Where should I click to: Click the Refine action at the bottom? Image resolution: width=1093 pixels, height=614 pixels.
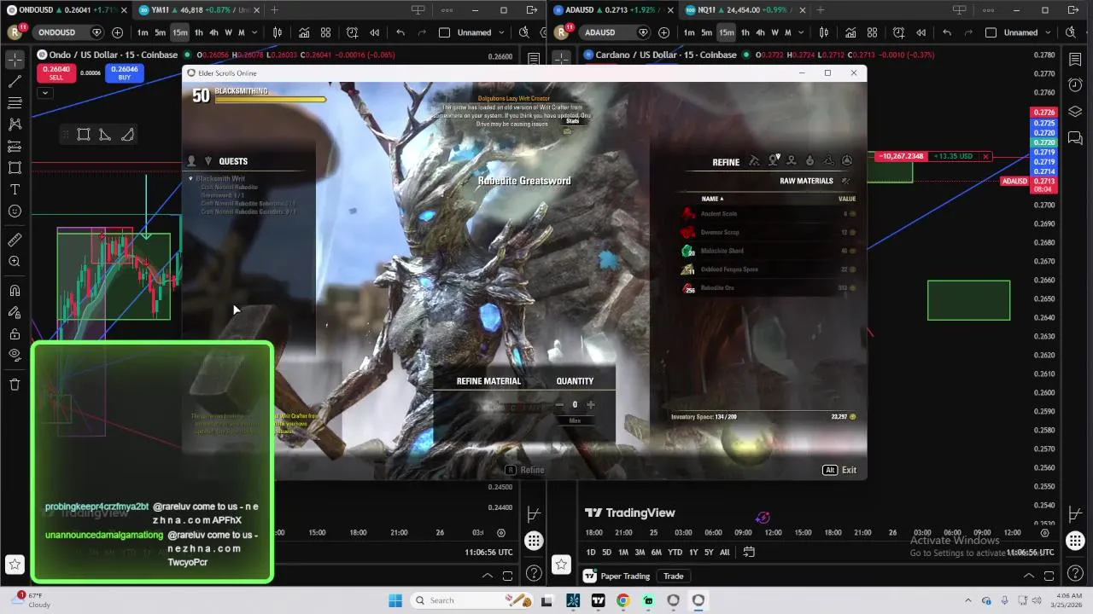pyautogui.click(x=524, y=470)
